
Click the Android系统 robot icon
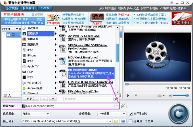tap(24, 88)
